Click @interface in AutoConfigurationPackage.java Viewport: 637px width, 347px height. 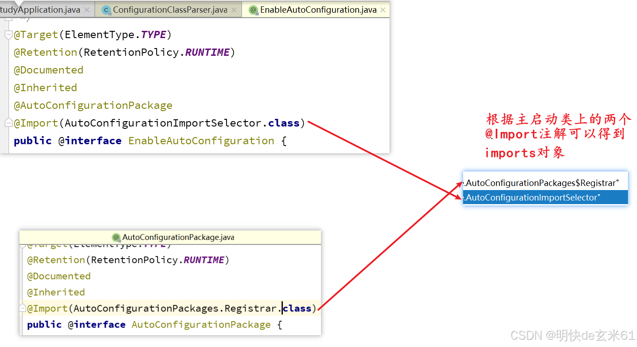(x=97, y=325)
